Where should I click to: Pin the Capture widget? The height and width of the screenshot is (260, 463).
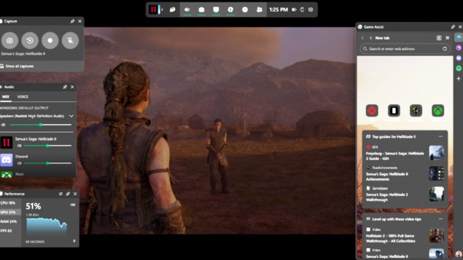point(72,21)
